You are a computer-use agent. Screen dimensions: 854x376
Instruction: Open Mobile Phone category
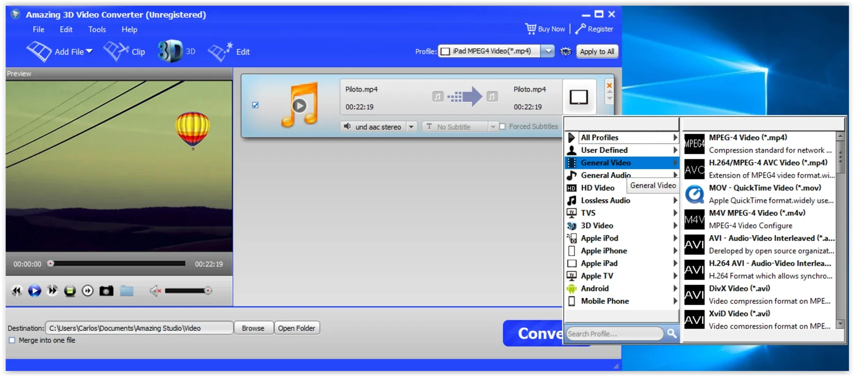(622, 301)
